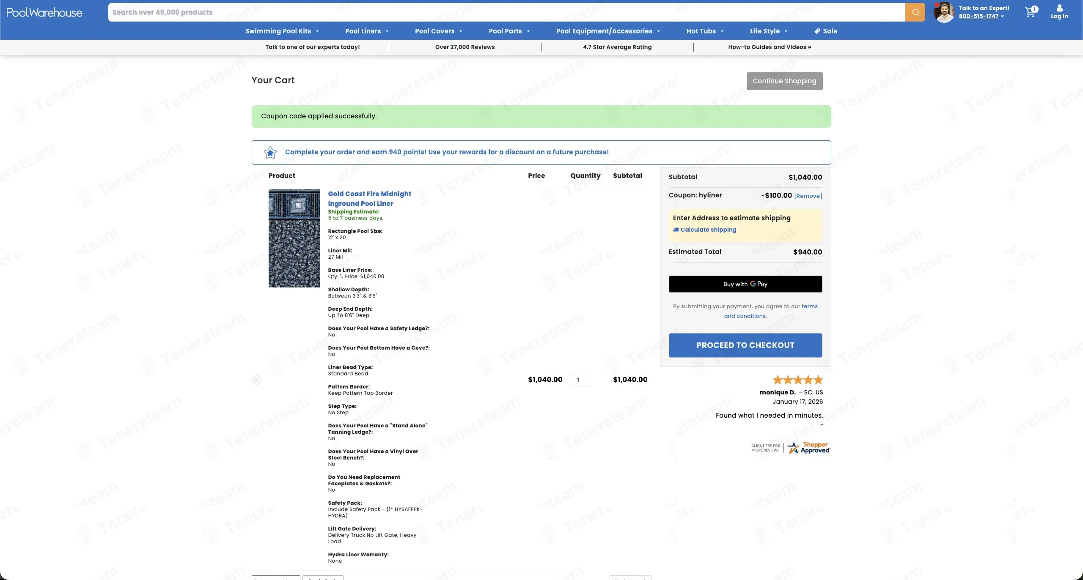Click the orange search magnifier button
This screenshot has width=1083, height=580.
(x=915, y=12)
